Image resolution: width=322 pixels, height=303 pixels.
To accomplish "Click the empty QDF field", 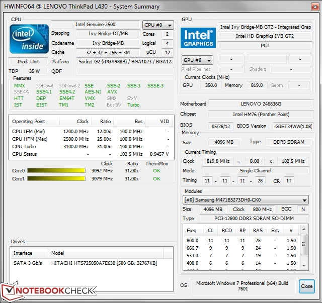I will pyautogui.click(x=125, y=71).
